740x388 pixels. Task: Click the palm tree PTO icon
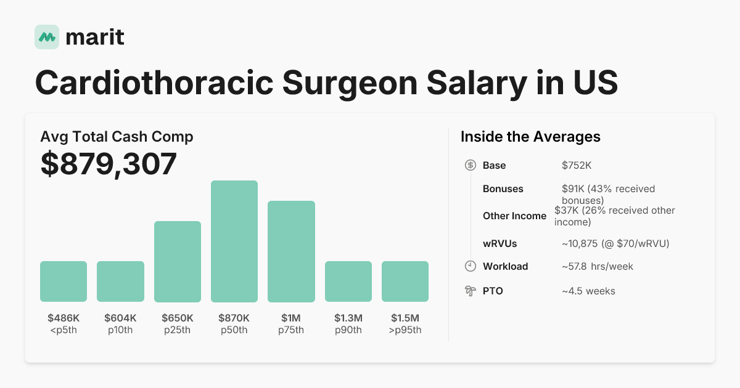(x=470, y=291)
